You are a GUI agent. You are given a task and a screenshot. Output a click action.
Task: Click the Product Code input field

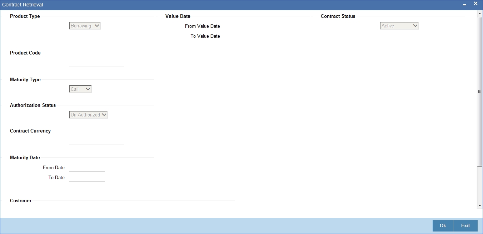(96, 63)
